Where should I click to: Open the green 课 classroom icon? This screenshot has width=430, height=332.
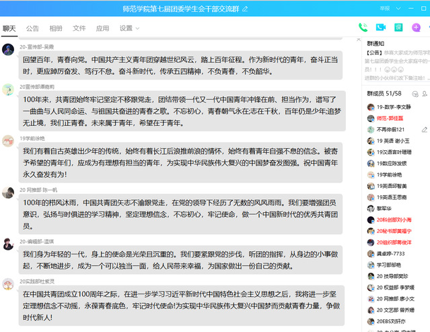[398, 27]
